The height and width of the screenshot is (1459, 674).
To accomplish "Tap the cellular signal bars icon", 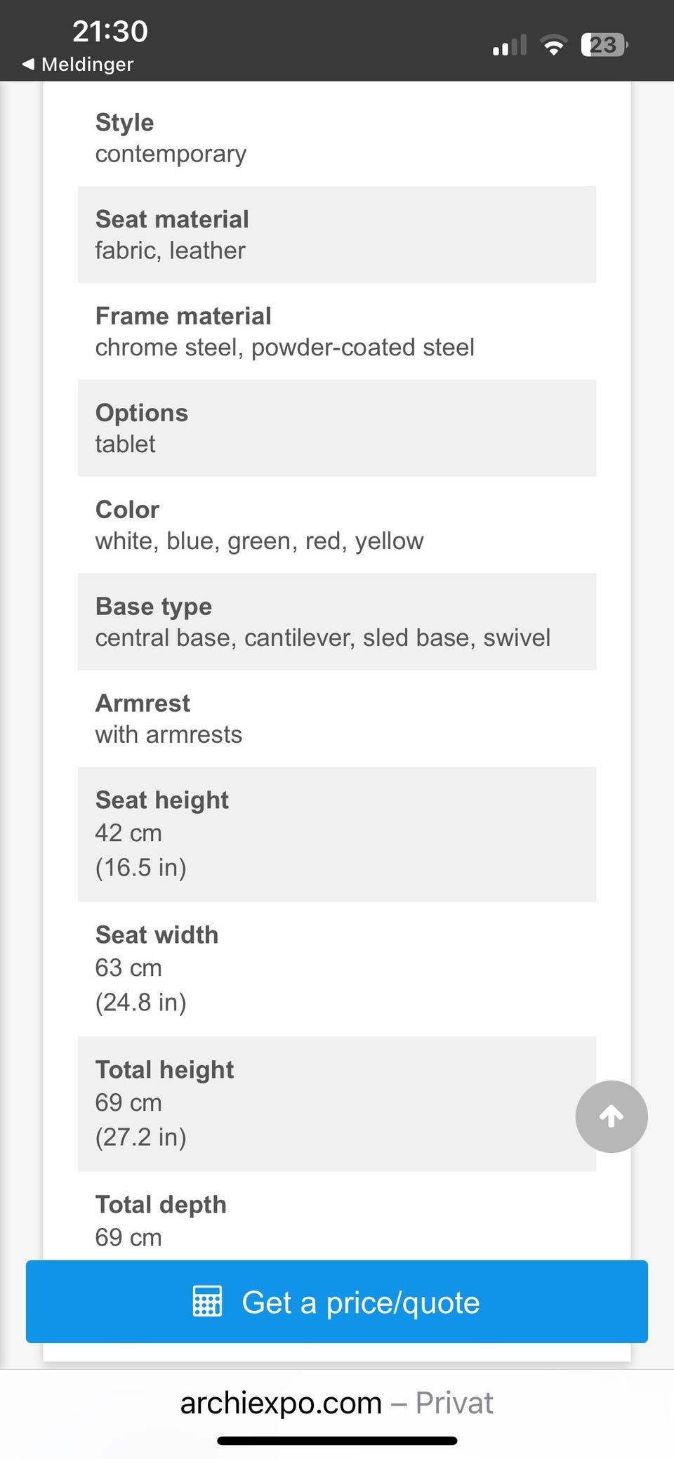I will [x=510, y=46].
